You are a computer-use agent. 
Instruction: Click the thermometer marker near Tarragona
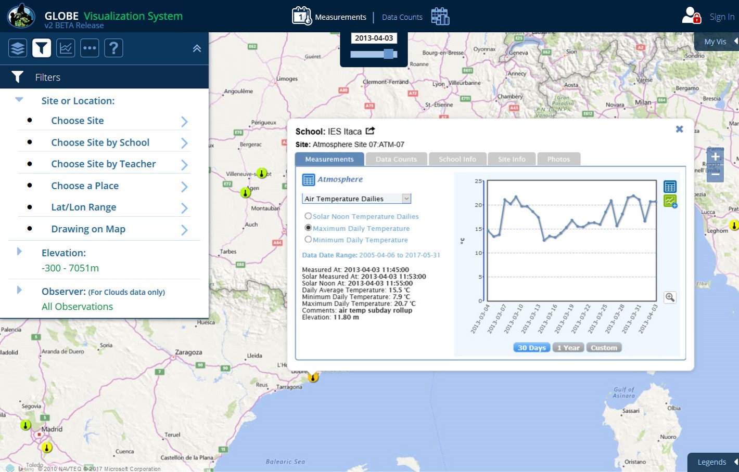[x=313, y=377]
